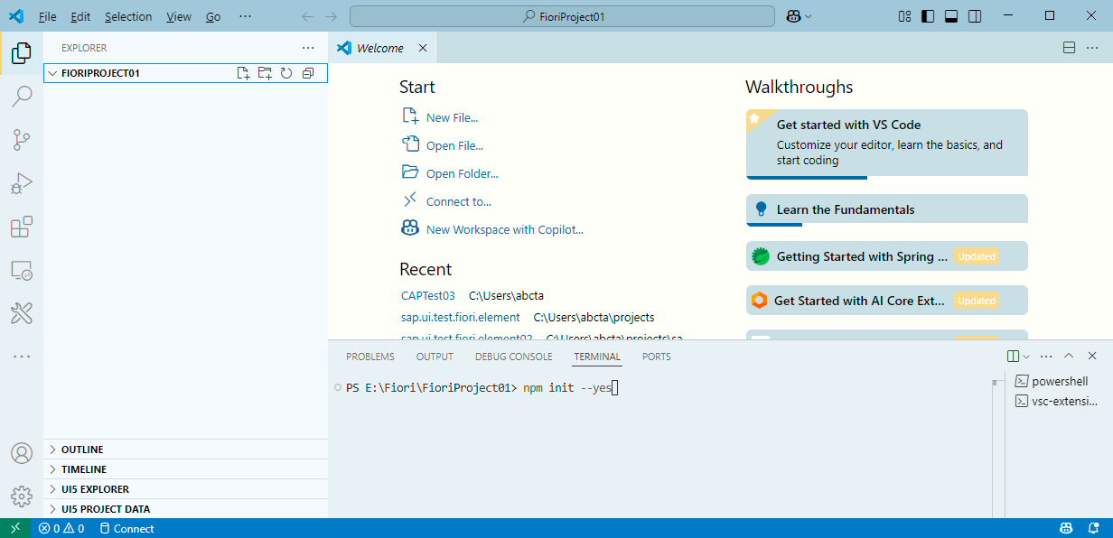Open recent project CAPTest03
The height and width of the screenshot is (538, 1113).
[428, 295]
